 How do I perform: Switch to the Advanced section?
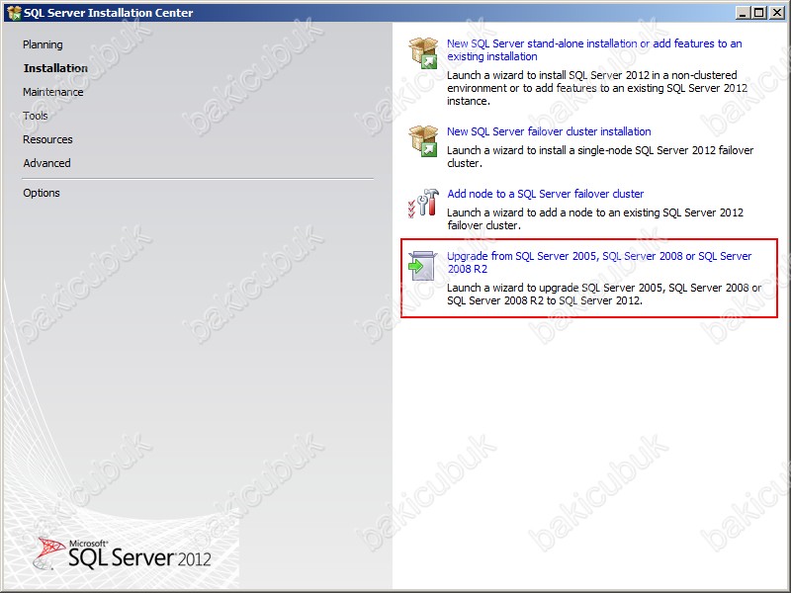[x=46, y=163]
